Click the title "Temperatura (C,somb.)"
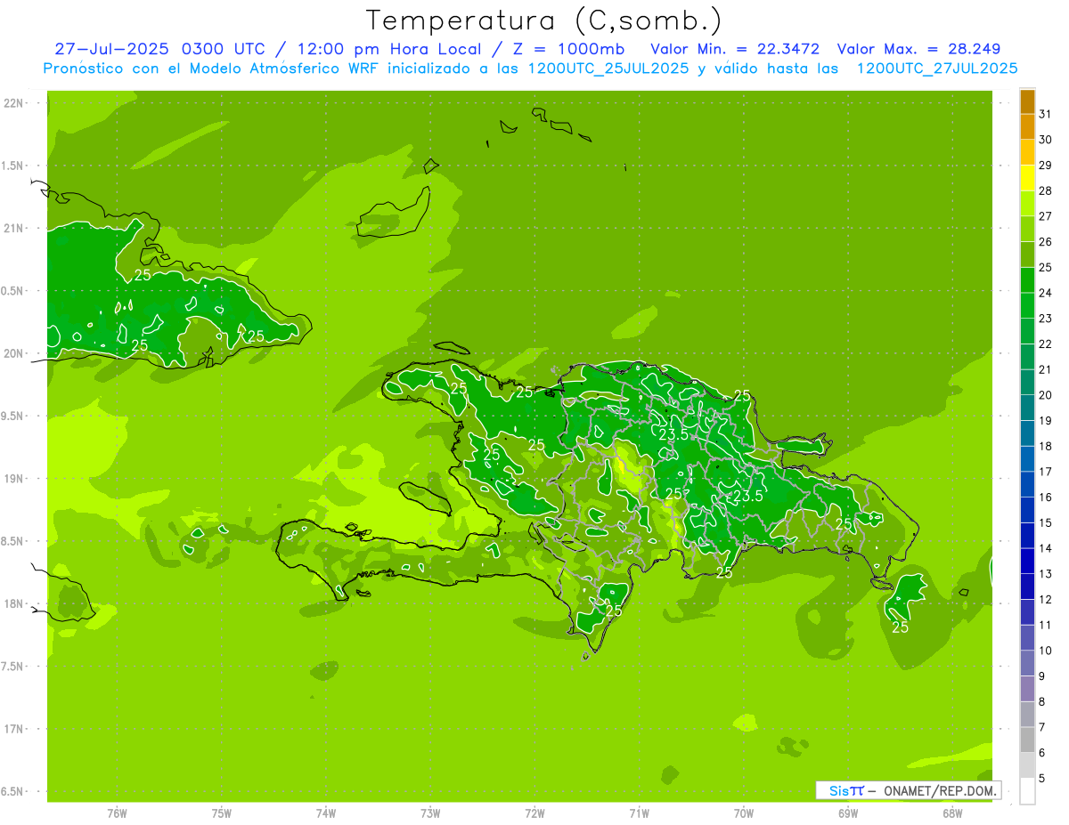This screenshot has width=1069, height=825. pos(544,21)
